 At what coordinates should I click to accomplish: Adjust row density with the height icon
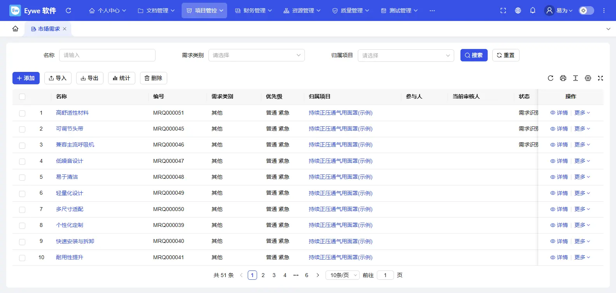(x=576, y=78)
